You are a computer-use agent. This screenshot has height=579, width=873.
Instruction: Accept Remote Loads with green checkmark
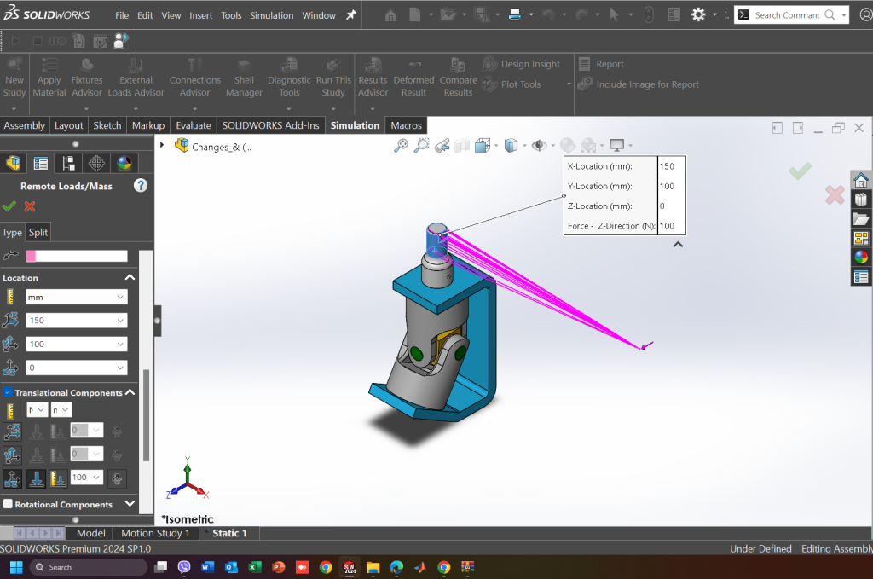pos(9,206)
